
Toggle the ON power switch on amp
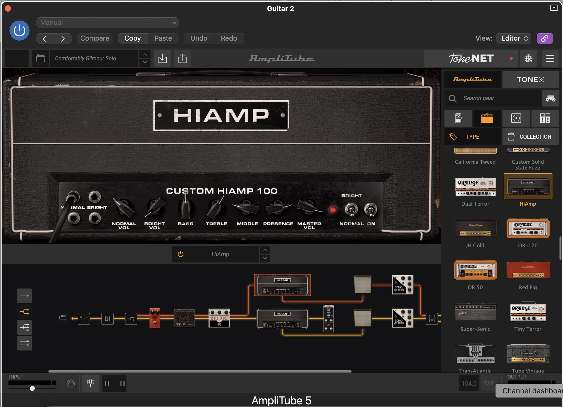(371, 210)
